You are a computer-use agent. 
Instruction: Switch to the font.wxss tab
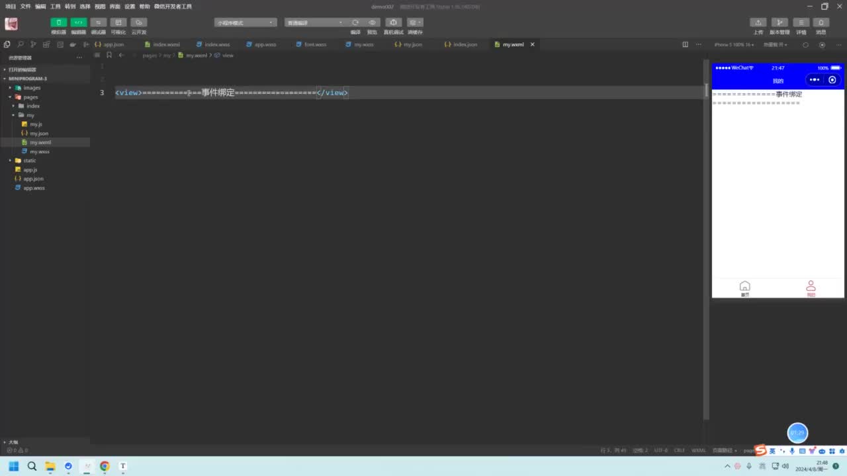(x=315, y=44)
